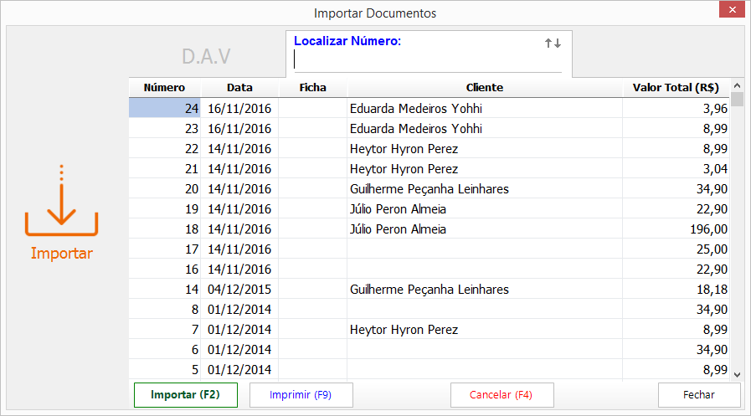This screenshot has width=751, height=416.
Task: Click the Cancelar (F4) button
Action: [x=502, y=395]
